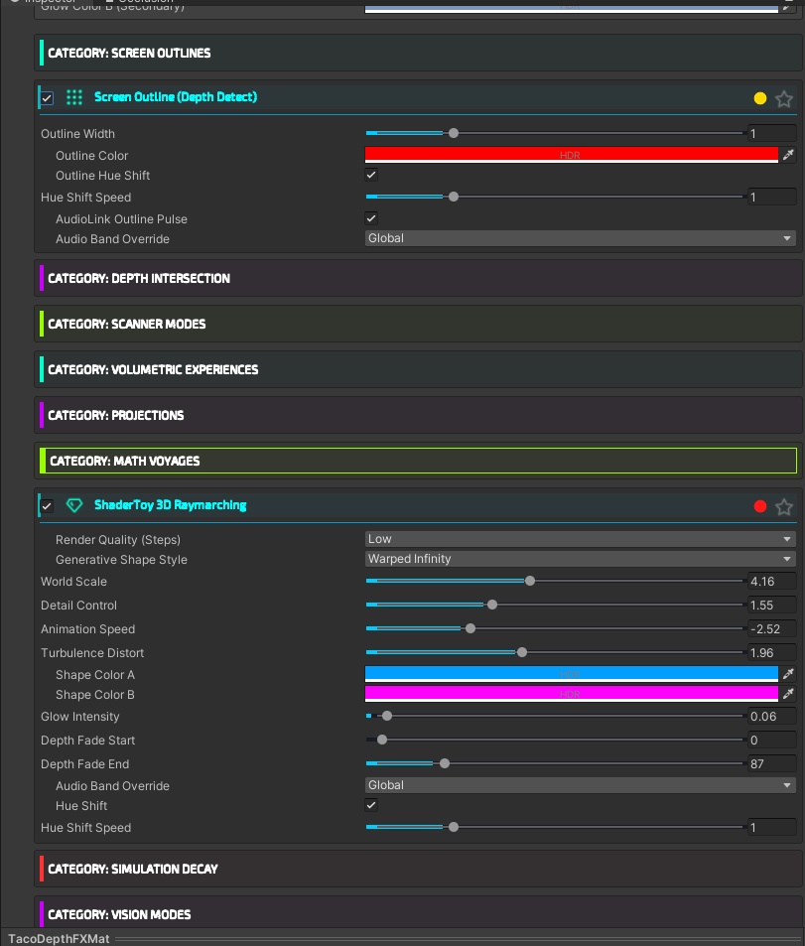
Task: Click the Outline Color eyedropper icon
Action: click(x=789, y=155)
